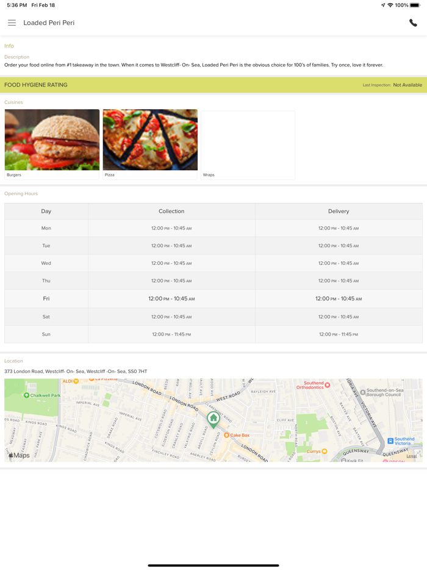Tap the status bar time 5:36 PM
This screenshot has width=427, height=570.
16,5
